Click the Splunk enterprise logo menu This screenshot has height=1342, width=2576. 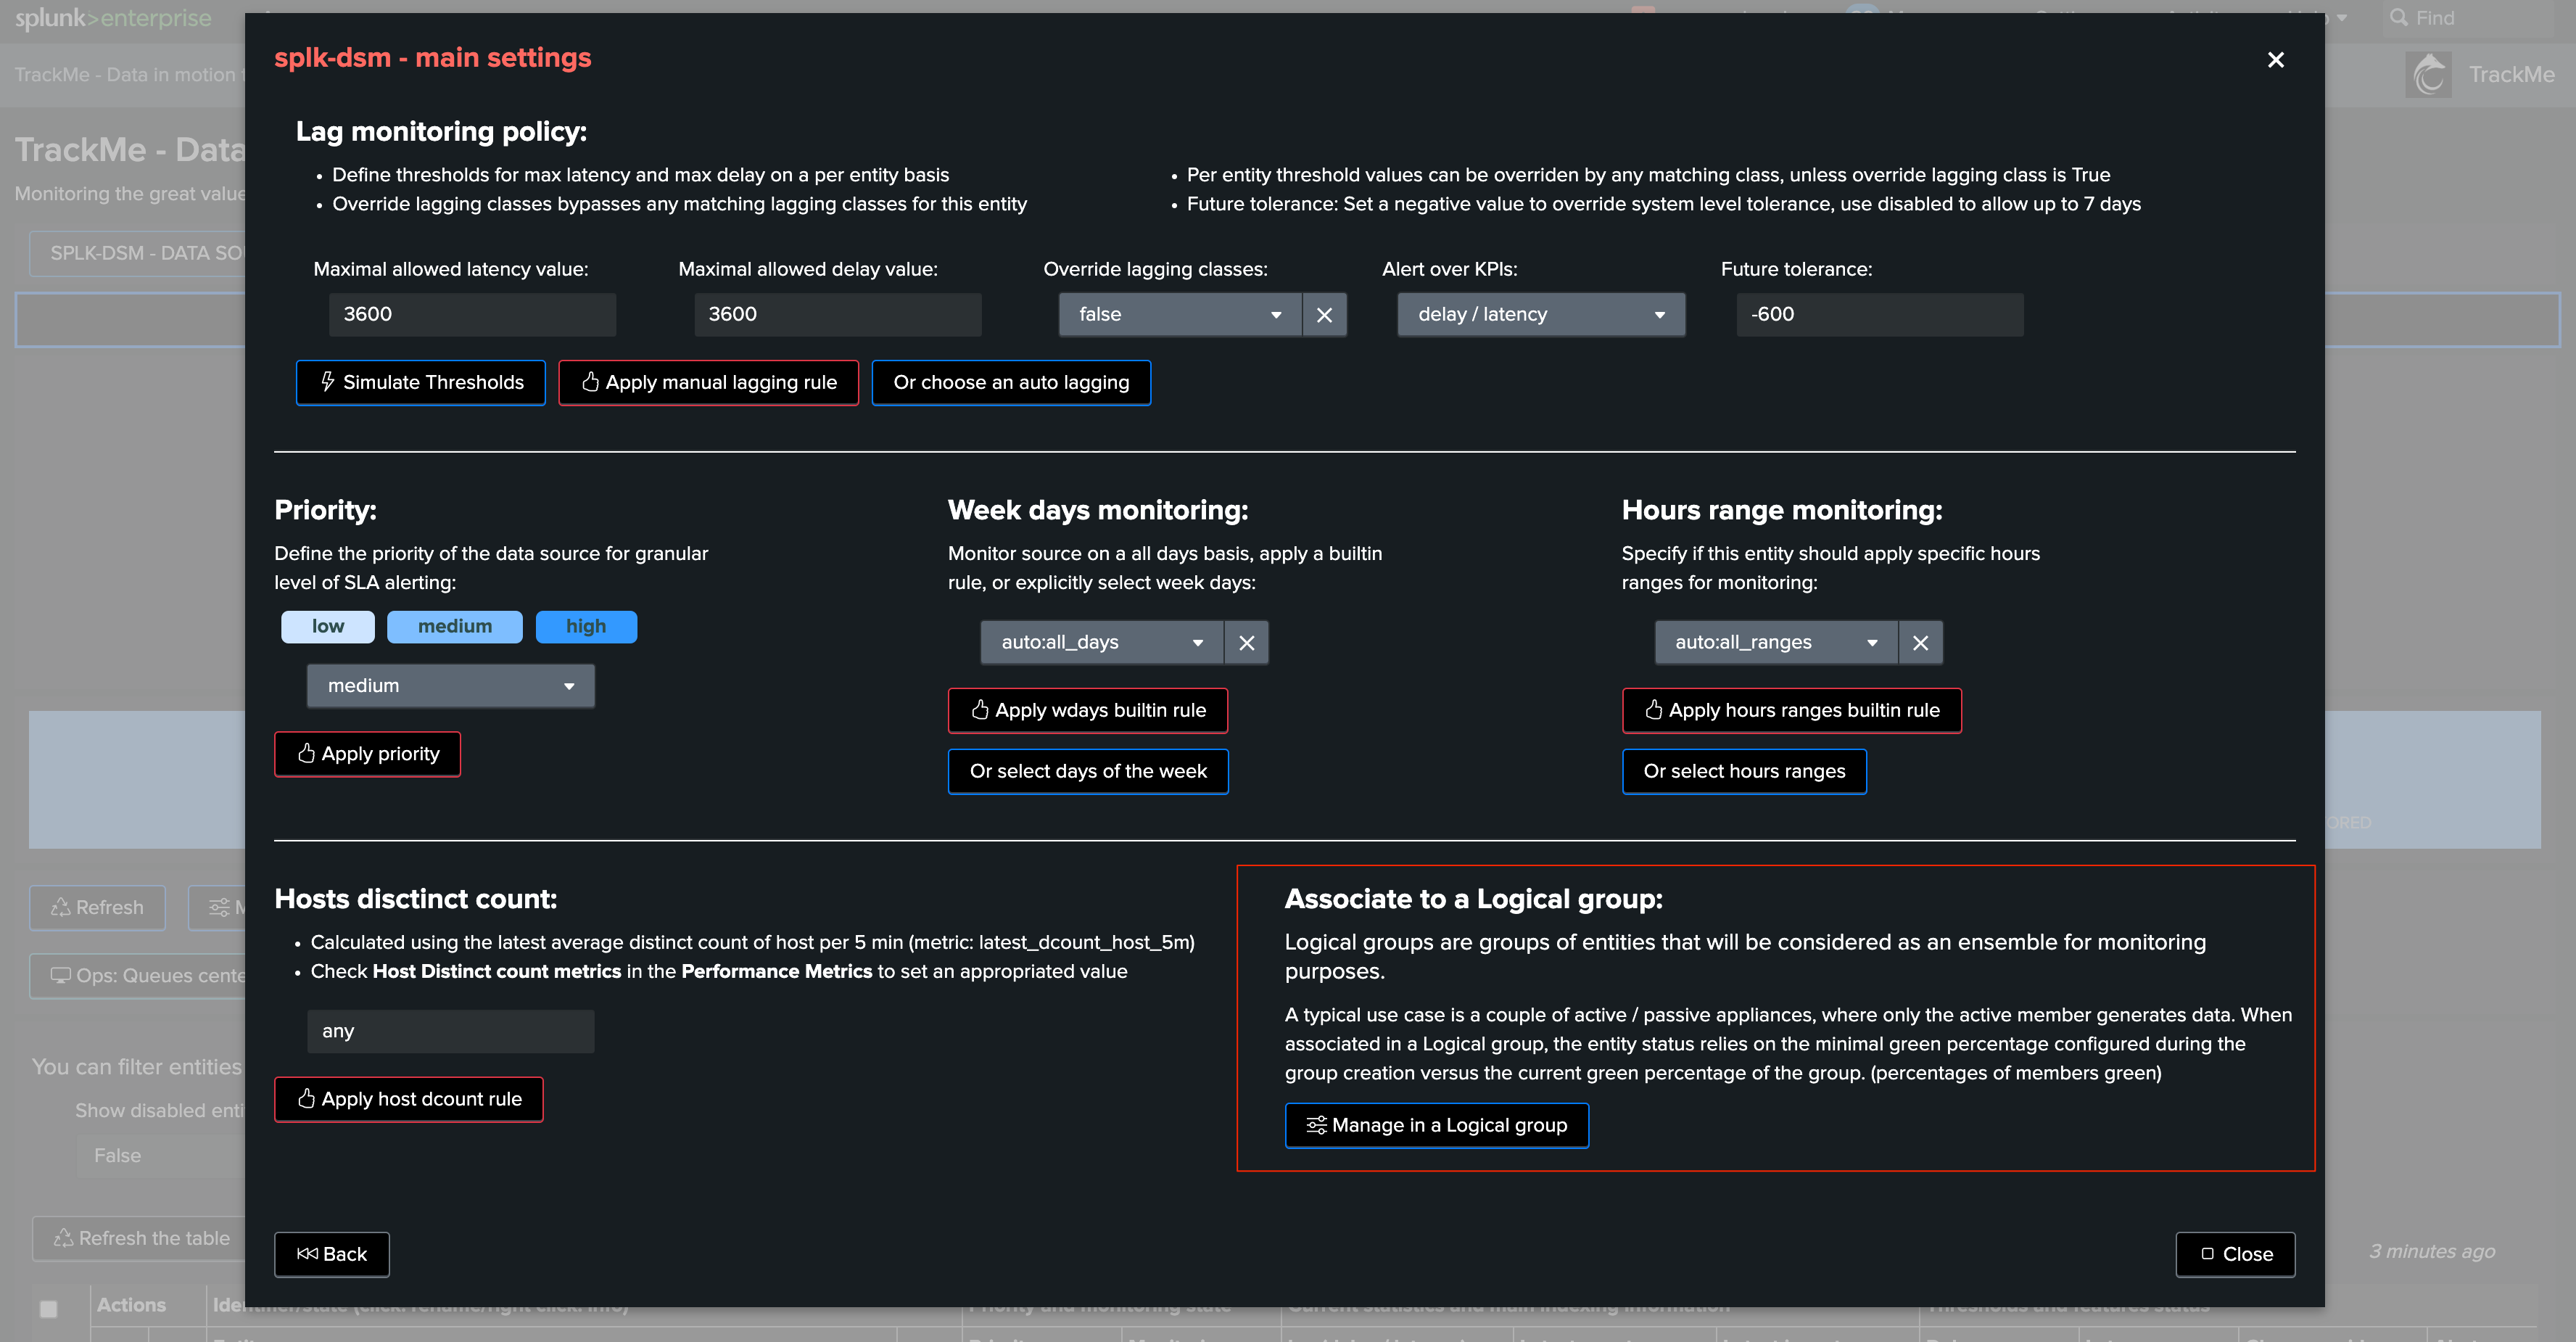(113, 18)
